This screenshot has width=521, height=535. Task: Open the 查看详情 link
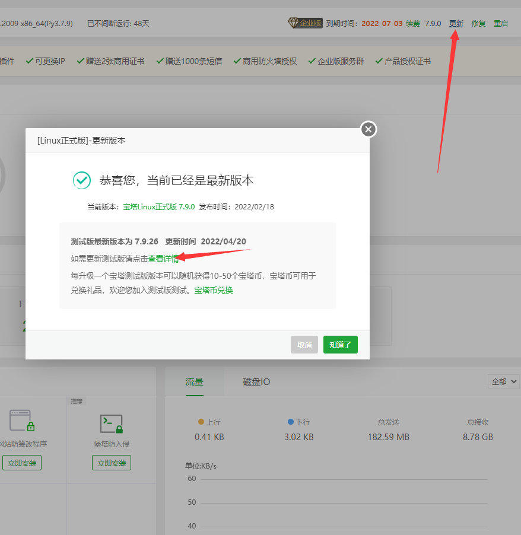[x=163, y=259]
